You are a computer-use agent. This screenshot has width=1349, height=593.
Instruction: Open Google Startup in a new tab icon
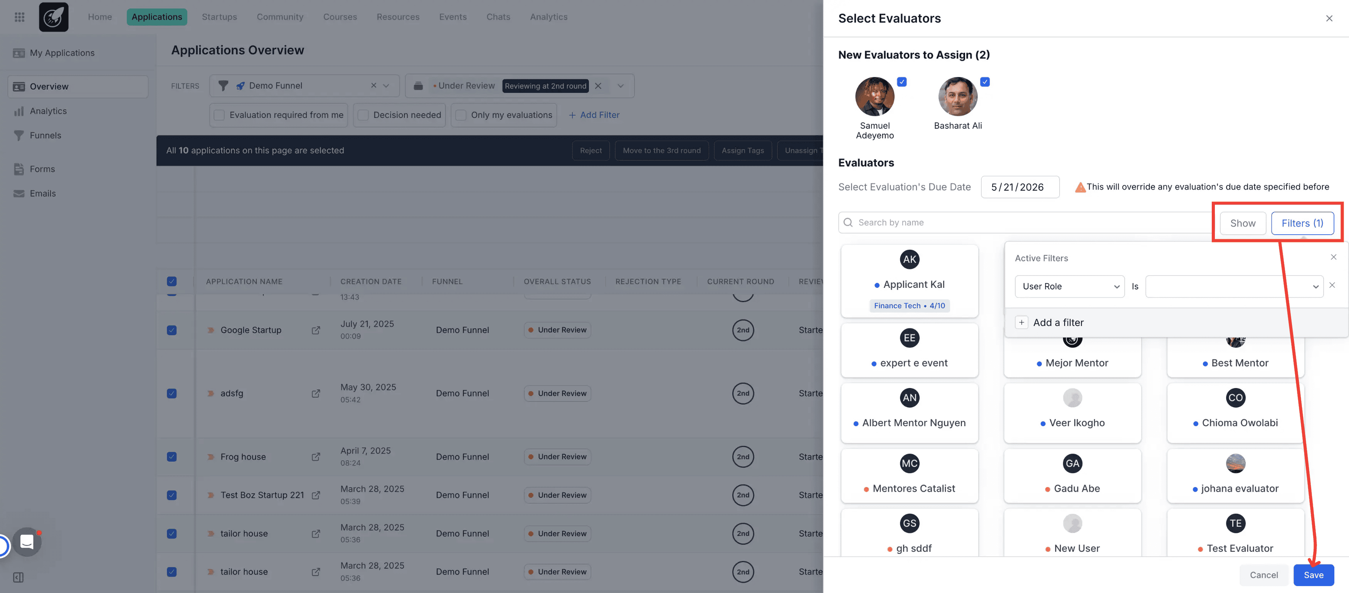316,330
